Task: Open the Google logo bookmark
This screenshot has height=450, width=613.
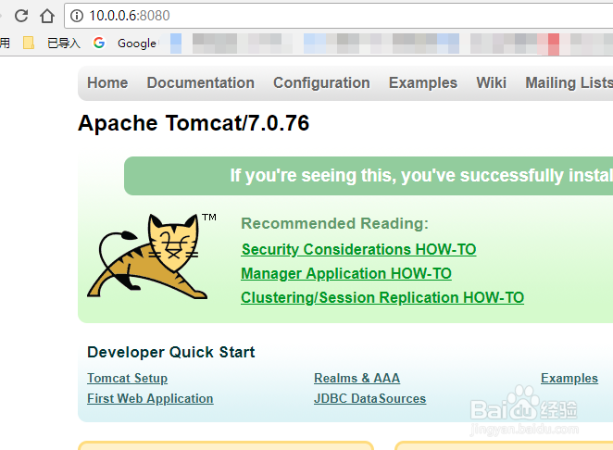Action: 99,43
